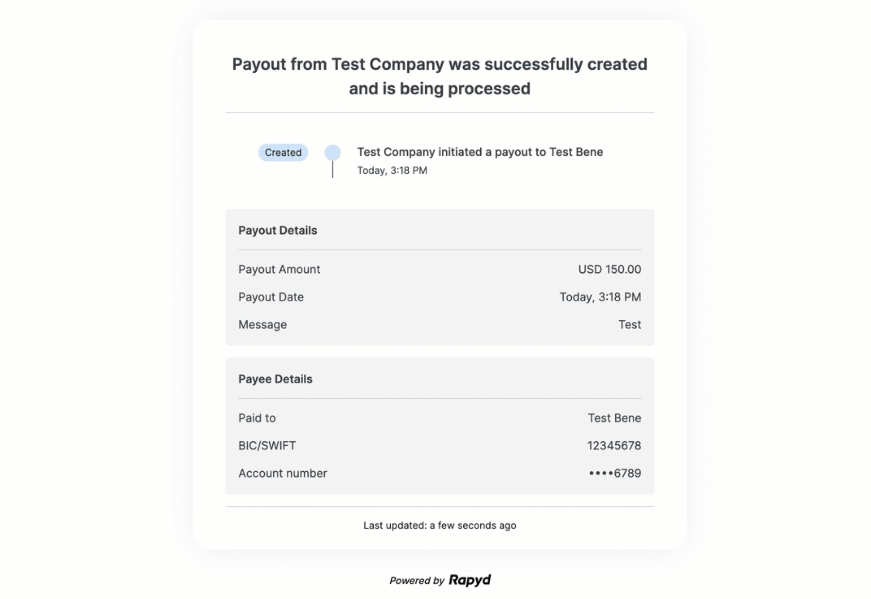Click the Rapyd logo in footer

[x=470, y=580]
